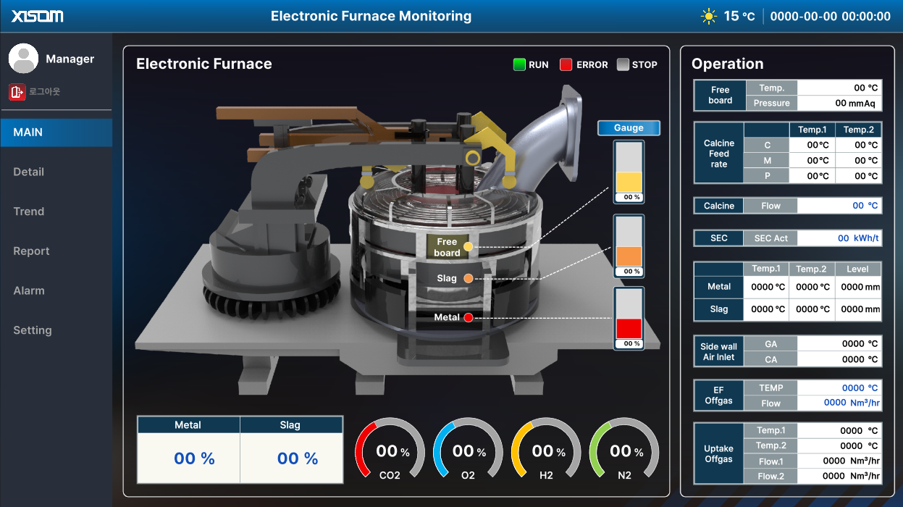Viewport: 903px width, 507px height.
Task: Expand the EF Offgas section
Action: [x=718, y=395]
